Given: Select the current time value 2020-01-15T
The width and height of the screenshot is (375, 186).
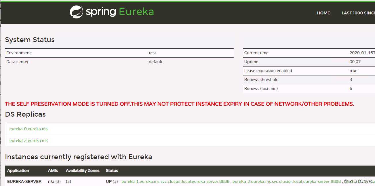Looking at the screenshot, I should point(362,53).
